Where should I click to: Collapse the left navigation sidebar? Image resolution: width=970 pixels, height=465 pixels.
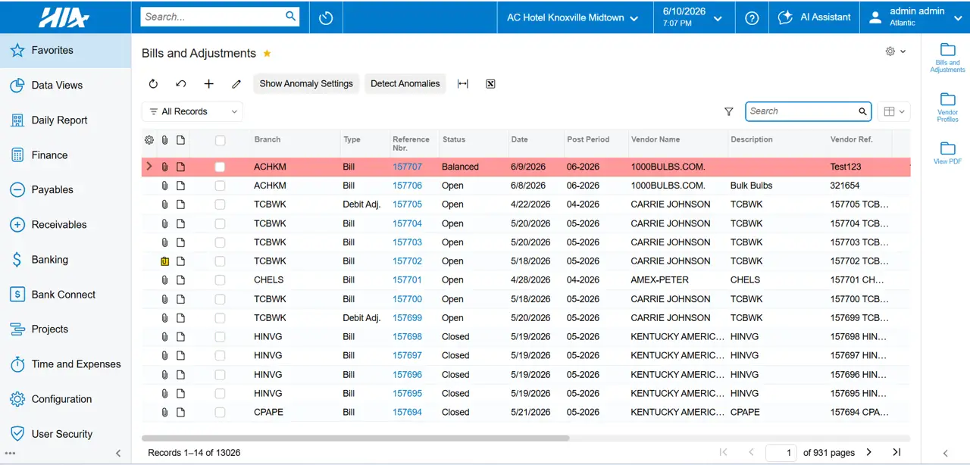[118, 453]
